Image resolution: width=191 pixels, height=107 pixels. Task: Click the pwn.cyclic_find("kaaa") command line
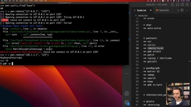tap(17, 6)
